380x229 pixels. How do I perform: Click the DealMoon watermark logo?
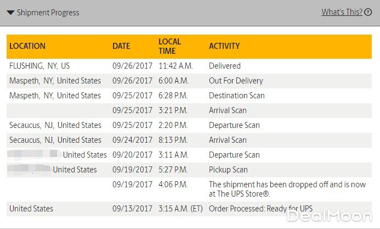tap(330, 216)
